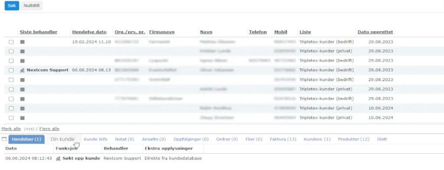Sort by the Hendelse dato column header
This screenshot has height=170, width=444.
pos(89,32)
